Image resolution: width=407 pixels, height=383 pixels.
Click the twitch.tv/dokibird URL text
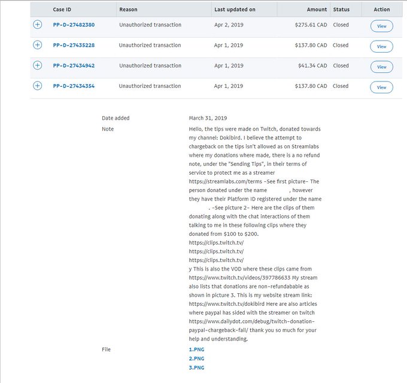pos(226,304)
